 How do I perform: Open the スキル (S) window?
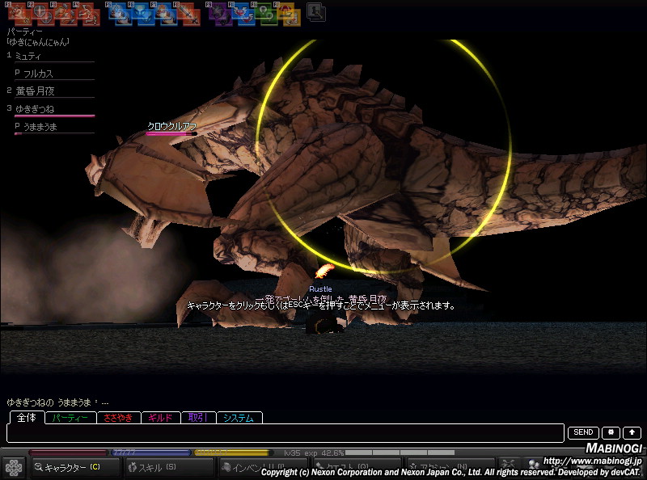pos(169,467)
